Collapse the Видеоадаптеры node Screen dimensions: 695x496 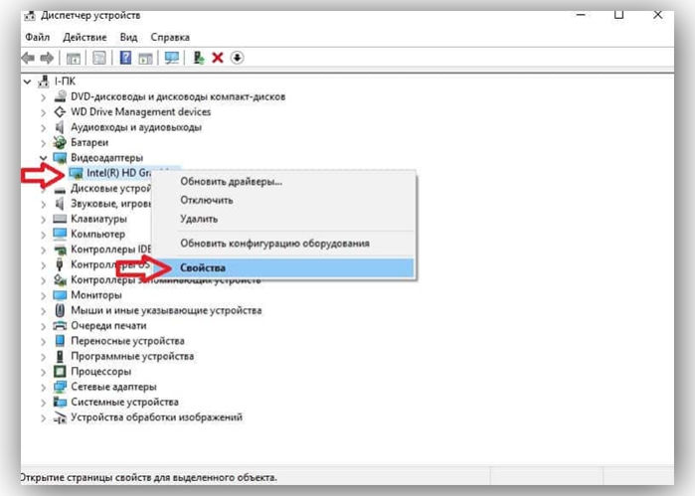pyautogui.click(x=43, y=158)
